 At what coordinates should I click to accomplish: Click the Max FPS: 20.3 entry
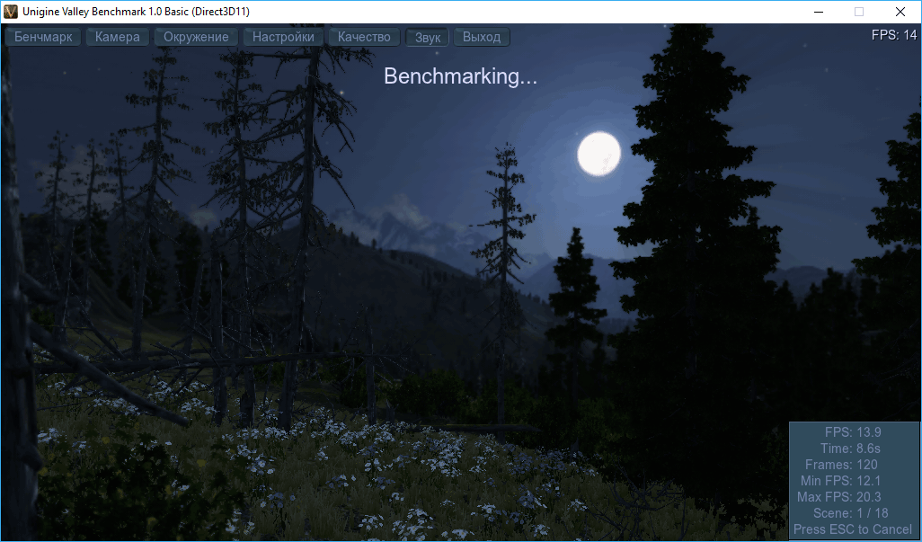pos(839,497)
